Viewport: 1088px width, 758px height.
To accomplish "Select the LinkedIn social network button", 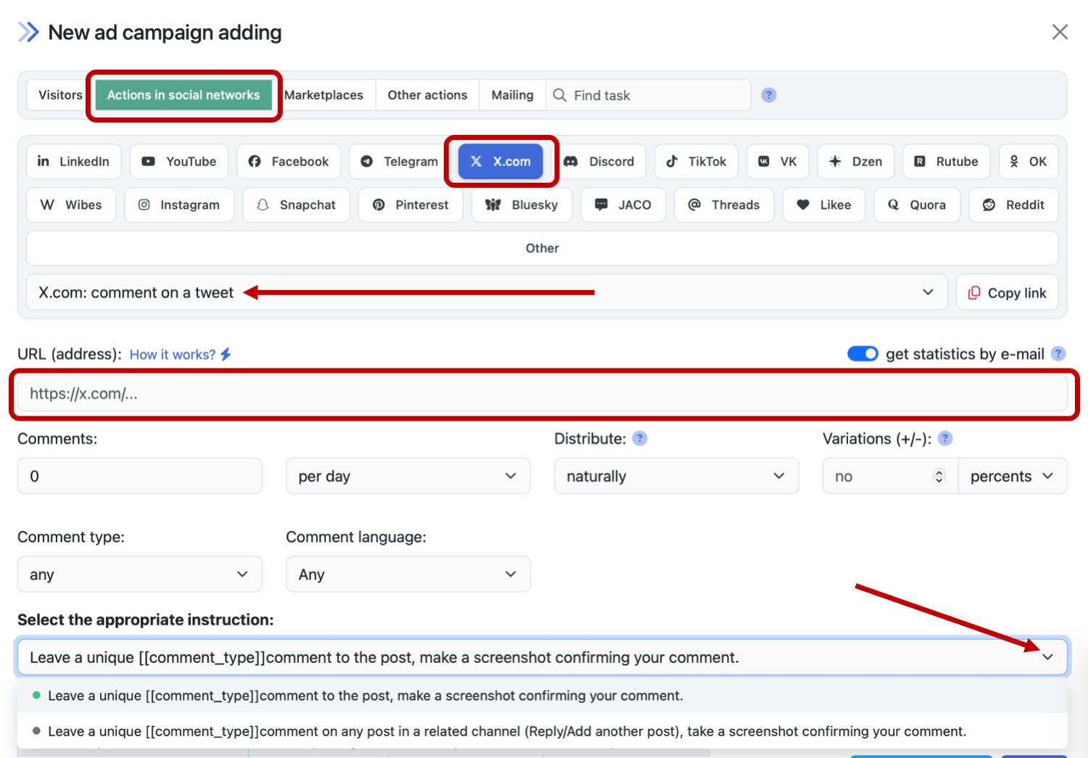I will click(73, 161).
